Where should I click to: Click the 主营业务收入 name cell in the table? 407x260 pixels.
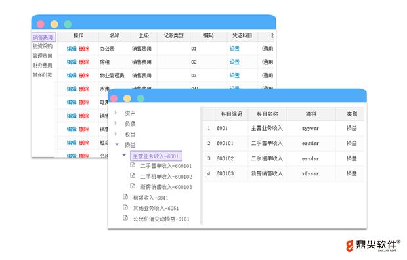tap(267, 128)
